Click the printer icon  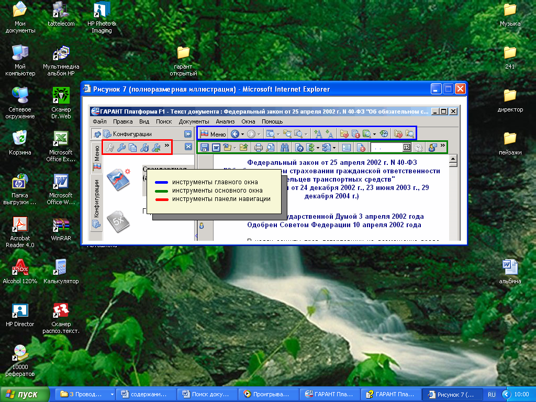pyautogui.click(x=259, y=147)
